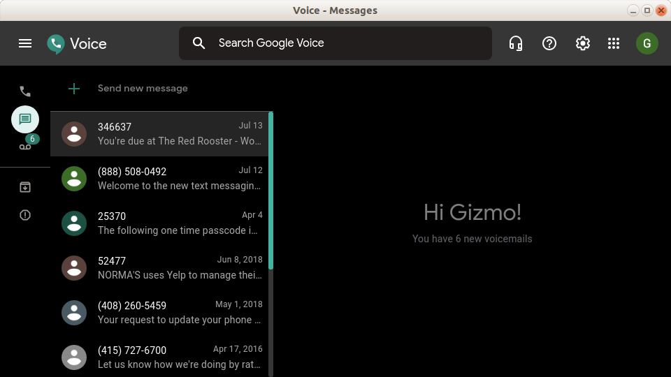The height and width of the screenshot is (377, 671).
Task: Open the G account avatar
Action: 647,43
